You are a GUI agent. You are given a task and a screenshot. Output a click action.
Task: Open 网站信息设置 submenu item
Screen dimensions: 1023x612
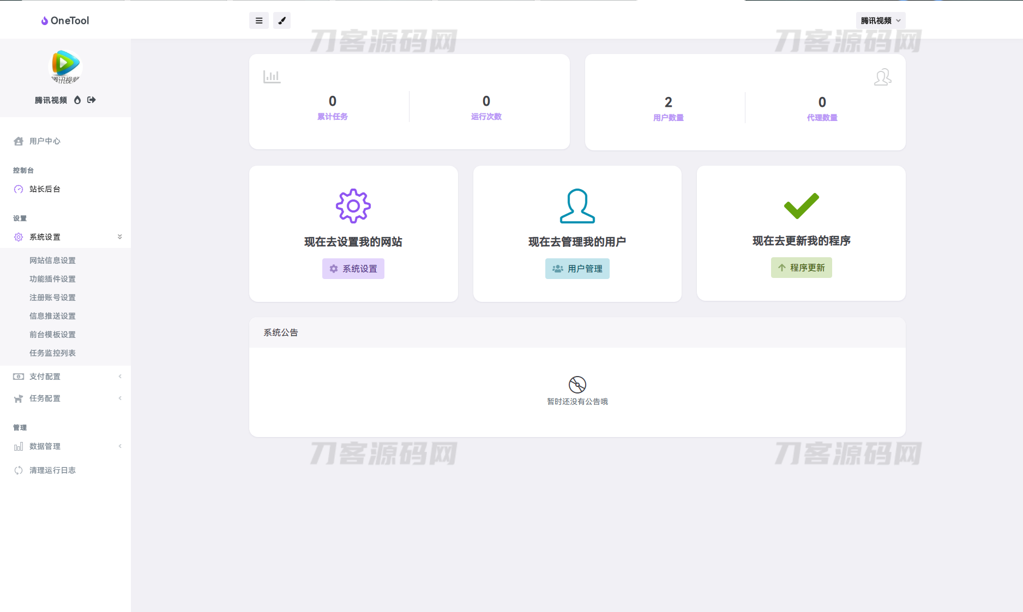[x=52, y=260]
